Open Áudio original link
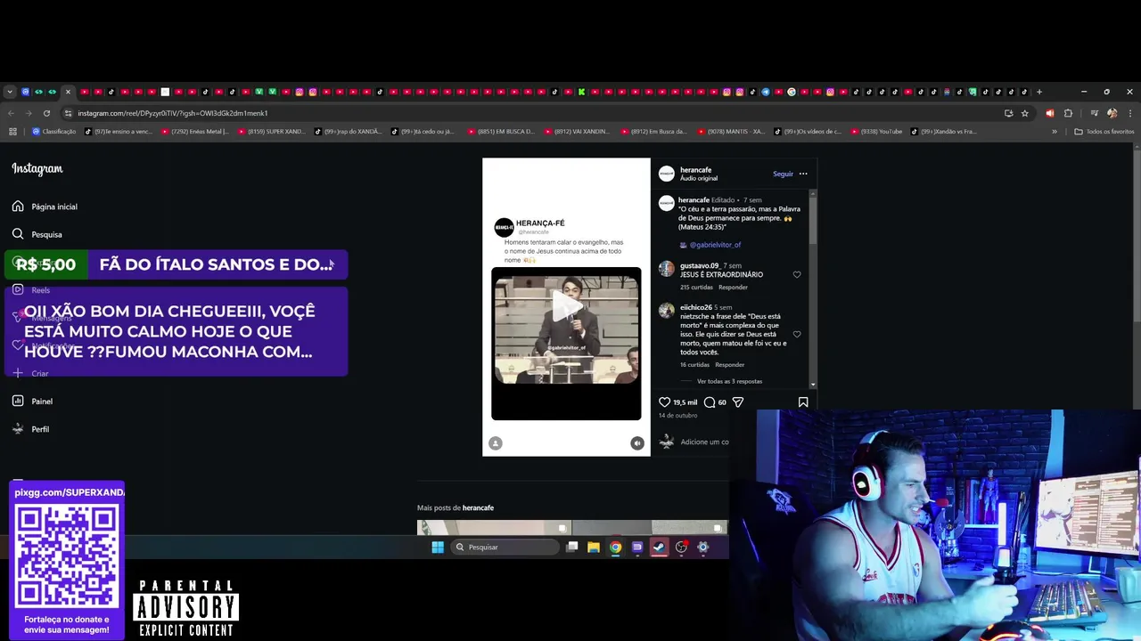Image resolution: width=1141 pixels, height=641 pixels. [x=699, y=178]
